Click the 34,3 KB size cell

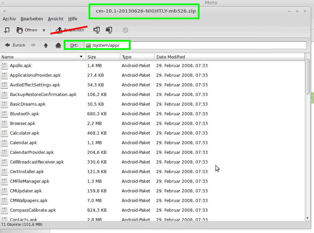[95, 85]
